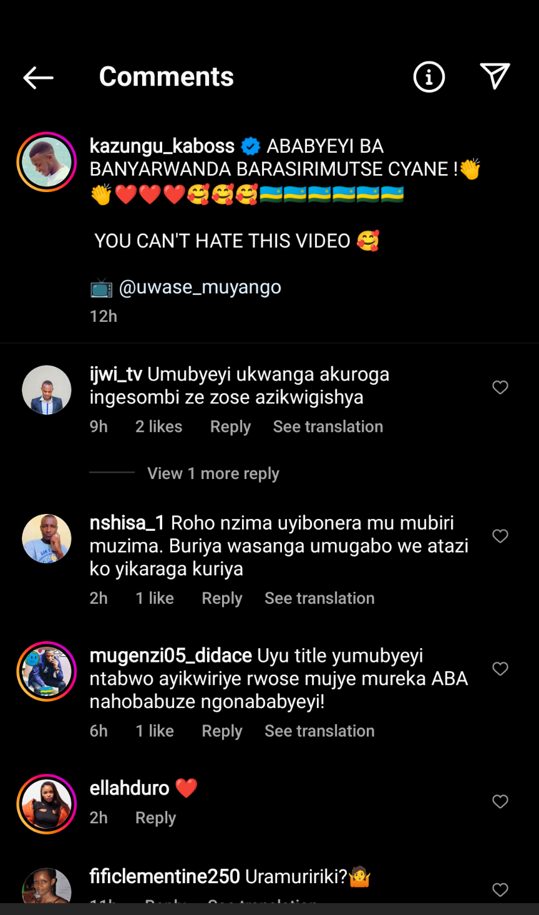Image resolution: width=539 pixels, height=915 pixels.
Task: Tap ellahduro's profile picture
Action: [x=47, y=804]
